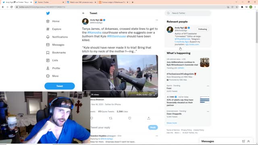This screenshot has height=145, width=258.
Task: Click Show more under What's happening
Action: 172,123
